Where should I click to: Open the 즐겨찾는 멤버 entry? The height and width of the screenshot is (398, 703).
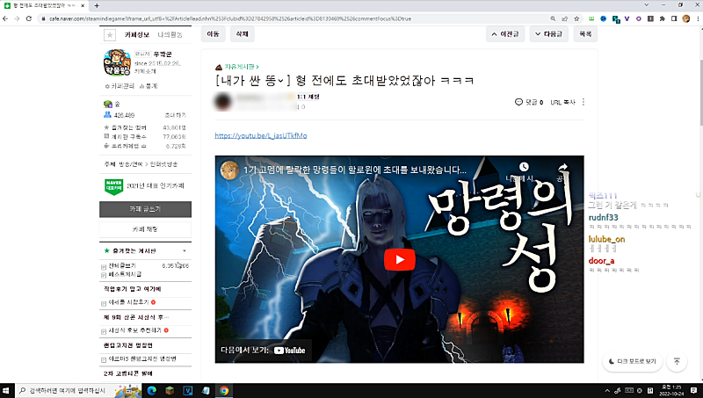pos(128,127)
